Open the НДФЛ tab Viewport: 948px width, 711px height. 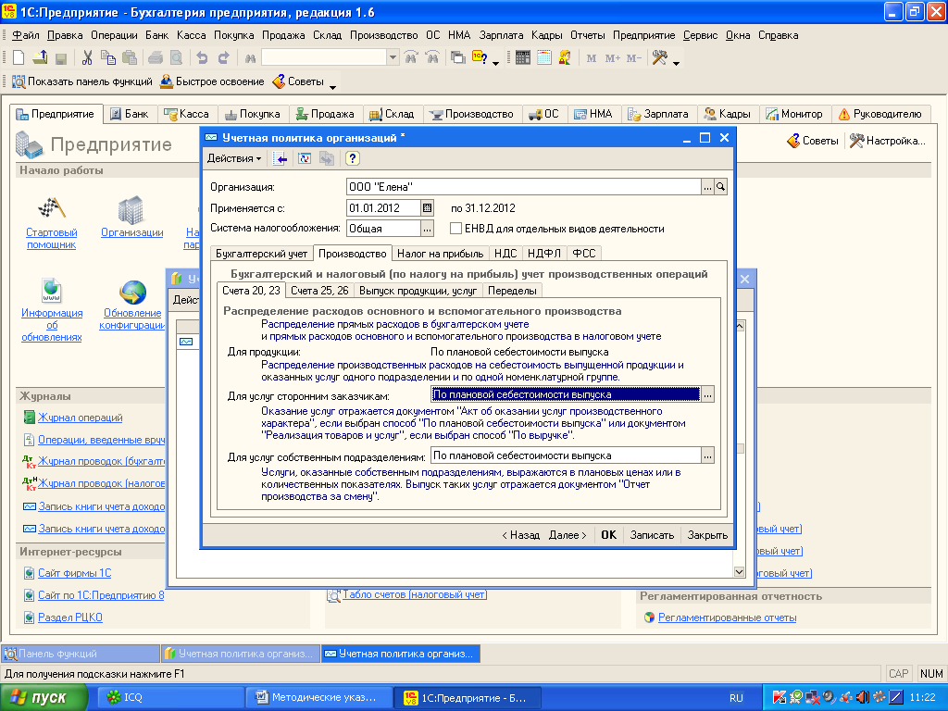tap(544, 254)
